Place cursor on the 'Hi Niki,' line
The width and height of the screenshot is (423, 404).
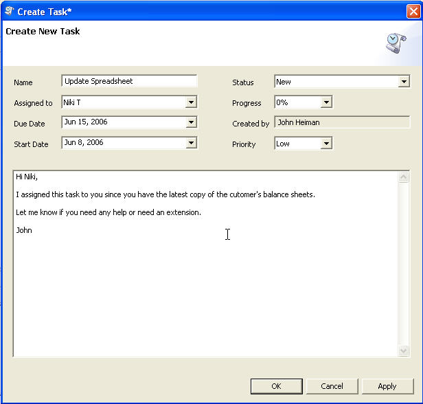(x=27, y=177)
